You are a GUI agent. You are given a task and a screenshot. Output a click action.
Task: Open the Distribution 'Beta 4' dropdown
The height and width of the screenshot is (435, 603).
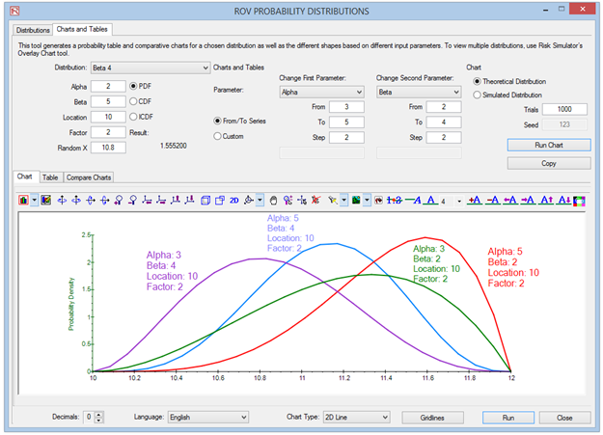151,68
